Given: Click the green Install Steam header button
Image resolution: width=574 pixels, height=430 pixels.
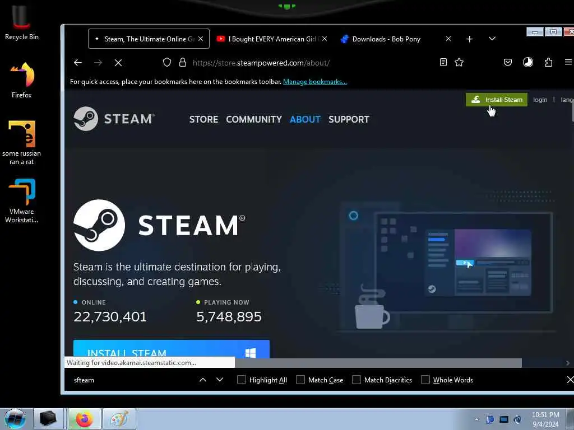Looking at the screenshot, I should (x=497, y=100).
